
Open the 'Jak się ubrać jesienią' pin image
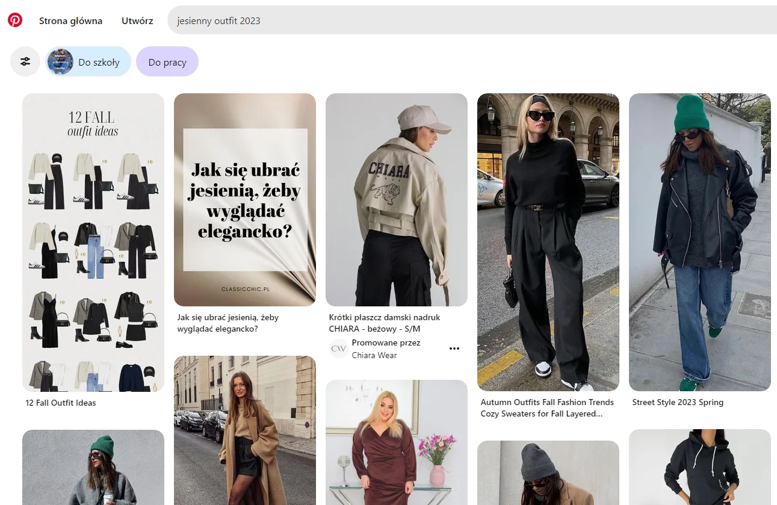click(x=245, y=199)
